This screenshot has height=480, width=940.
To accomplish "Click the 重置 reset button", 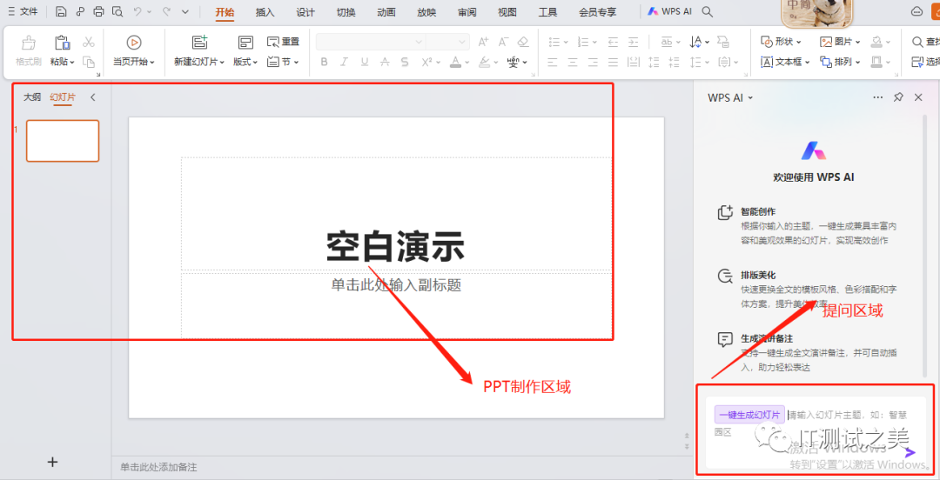I will [283, 42].
